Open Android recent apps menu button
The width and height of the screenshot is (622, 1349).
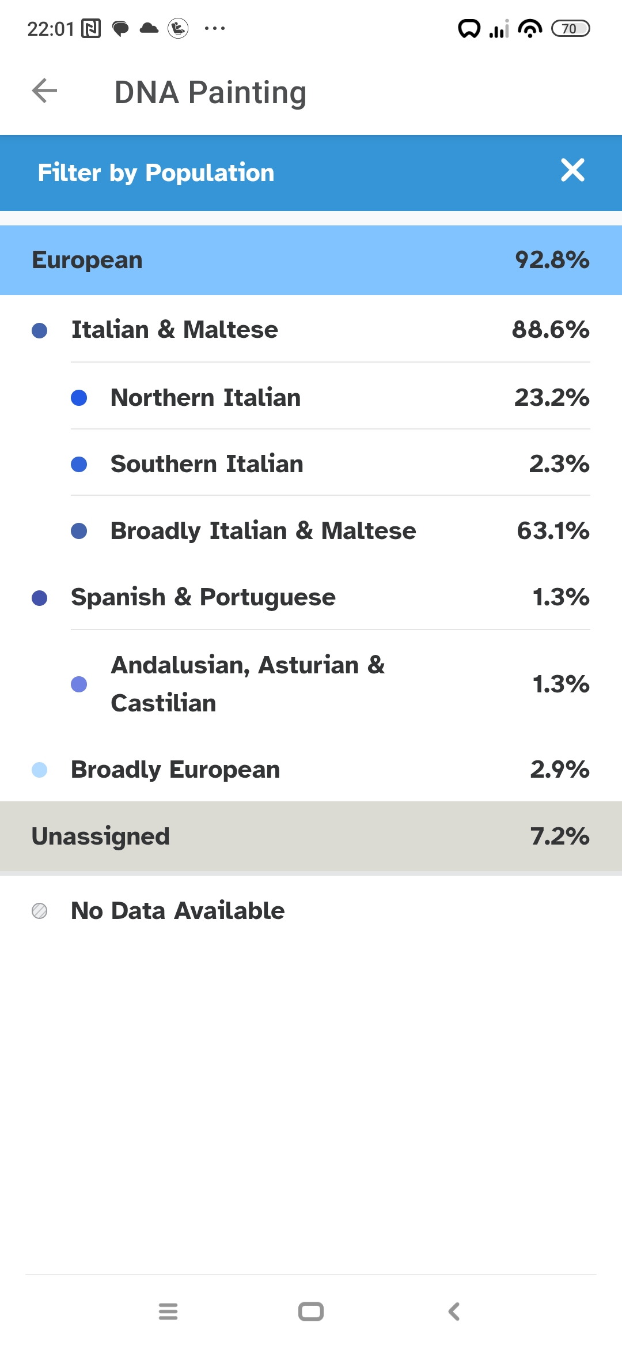[x=168, y=1312]
